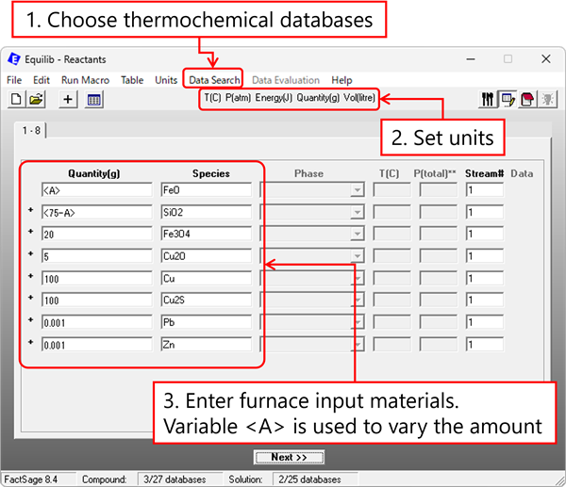Image resolution: width=566 pixels, height=487 pixels.
Task: Open the Run Macro menu
Action: pyautogui.click(x=85, y=80)
